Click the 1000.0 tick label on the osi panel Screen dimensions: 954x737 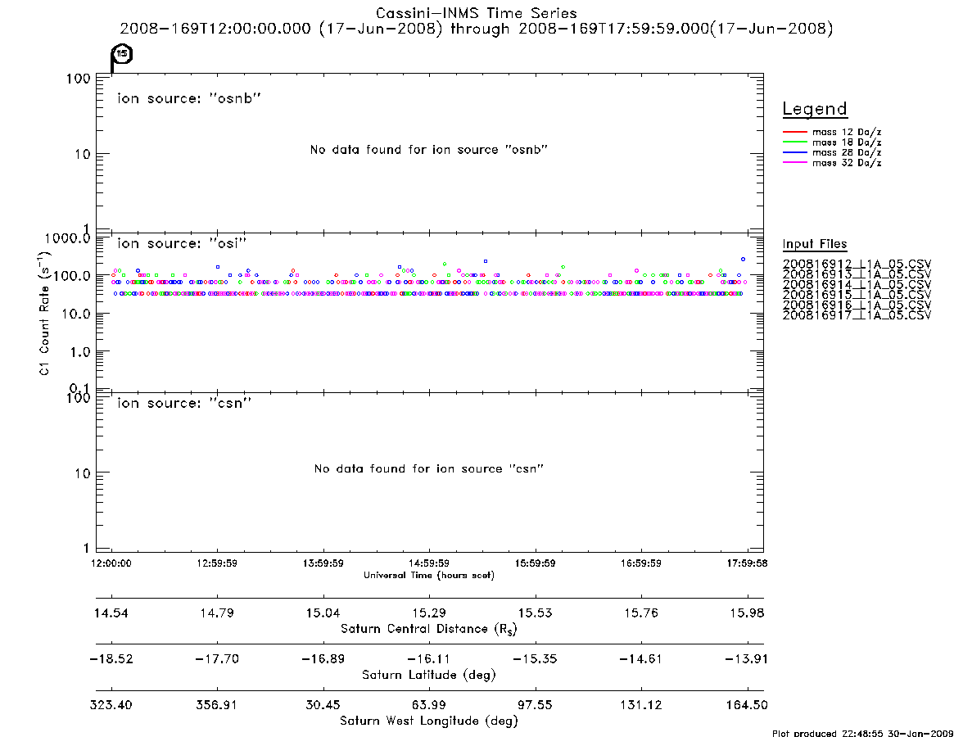(67, 238)
